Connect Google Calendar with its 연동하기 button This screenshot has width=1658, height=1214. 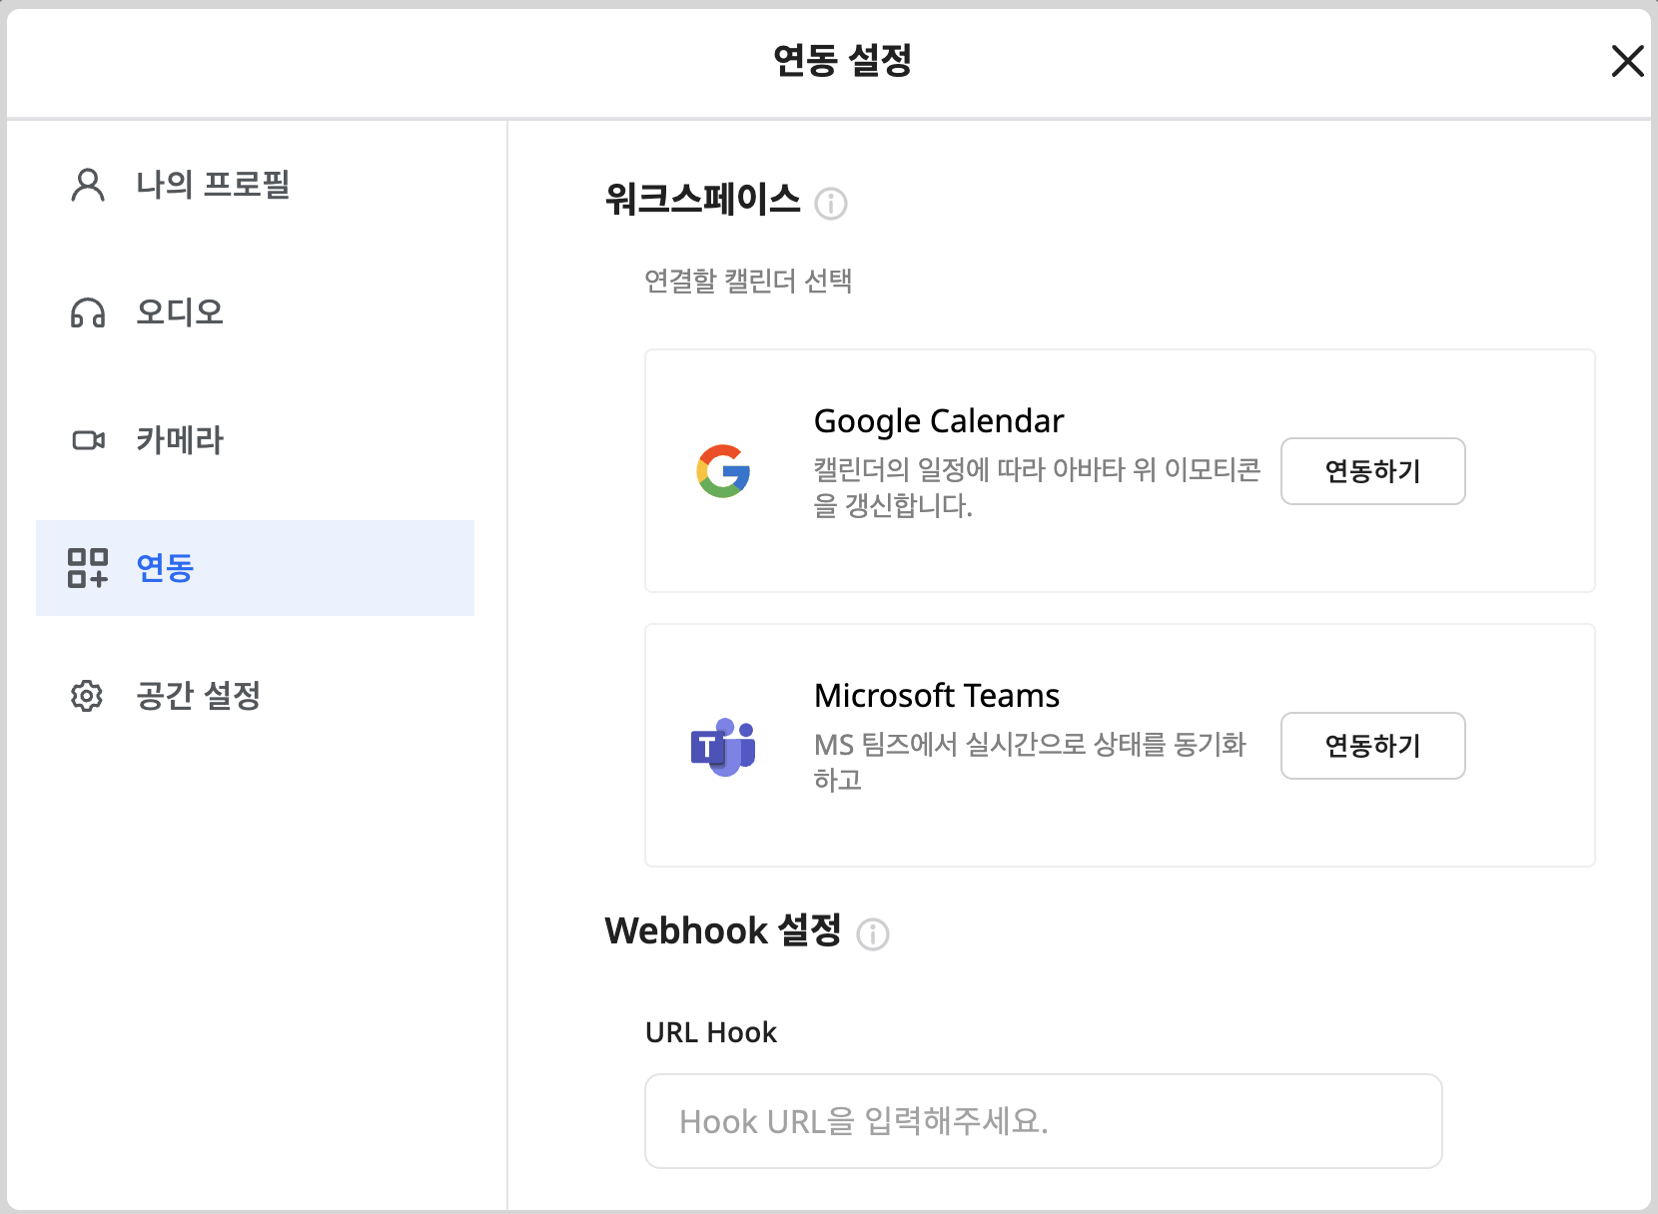click(x=1372, y=471)
